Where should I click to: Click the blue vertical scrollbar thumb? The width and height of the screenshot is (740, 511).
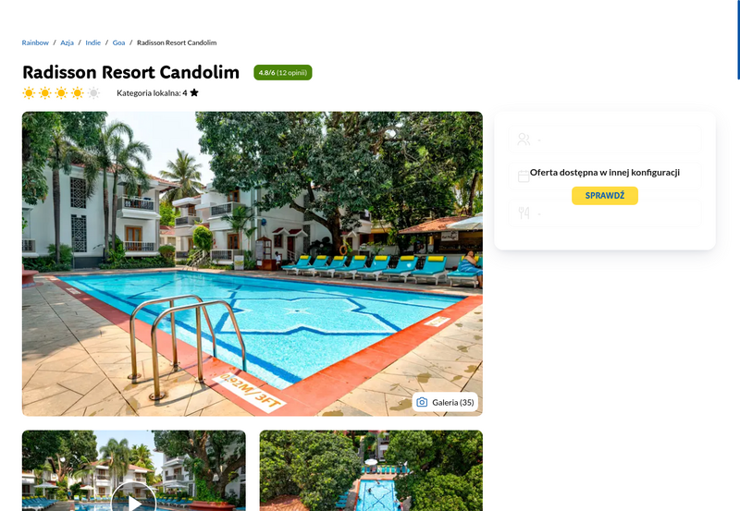click(x=738, y=40)
